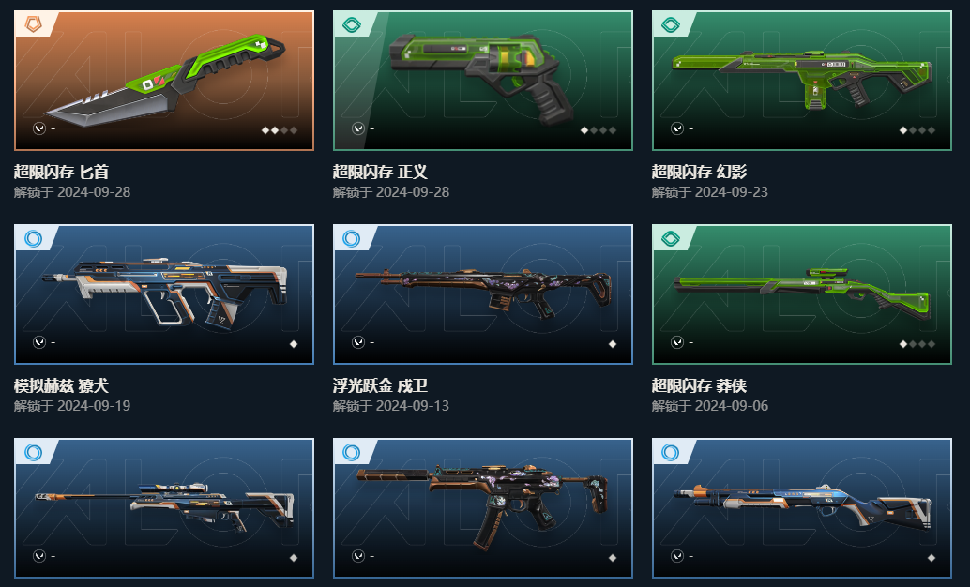
Task: Click the upgrade level diamonds on the 匕首 card
Action: click(280, 130)
